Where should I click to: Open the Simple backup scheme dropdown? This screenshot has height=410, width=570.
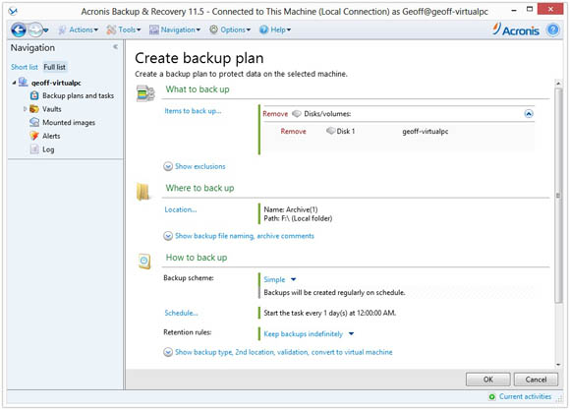coord(280,279)
